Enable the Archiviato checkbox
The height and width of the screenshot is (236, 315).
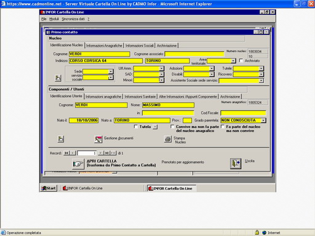coord(241,60)
